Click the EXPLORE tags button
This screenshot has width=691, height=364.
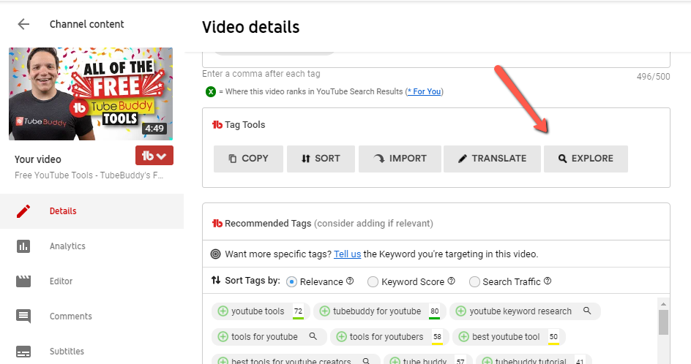pyautogui.click(x=586, y=159)
